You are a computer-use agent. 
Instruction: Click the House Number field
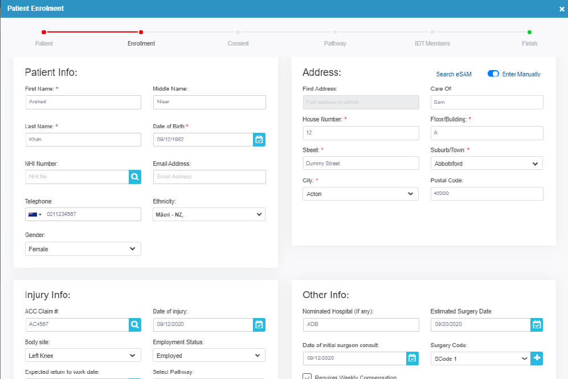361,133
